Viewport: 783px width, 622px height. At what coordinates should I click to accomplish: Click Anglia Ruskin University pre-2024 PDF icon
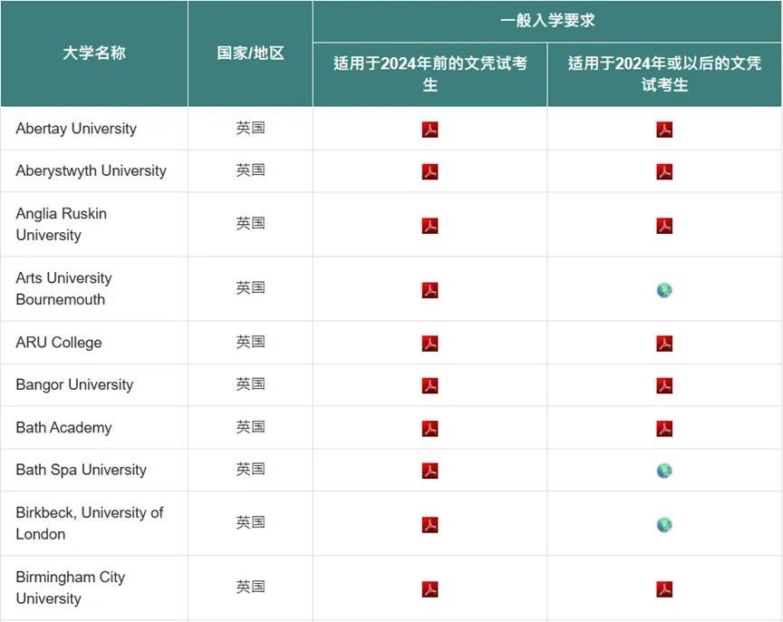[x=429, y=224]
